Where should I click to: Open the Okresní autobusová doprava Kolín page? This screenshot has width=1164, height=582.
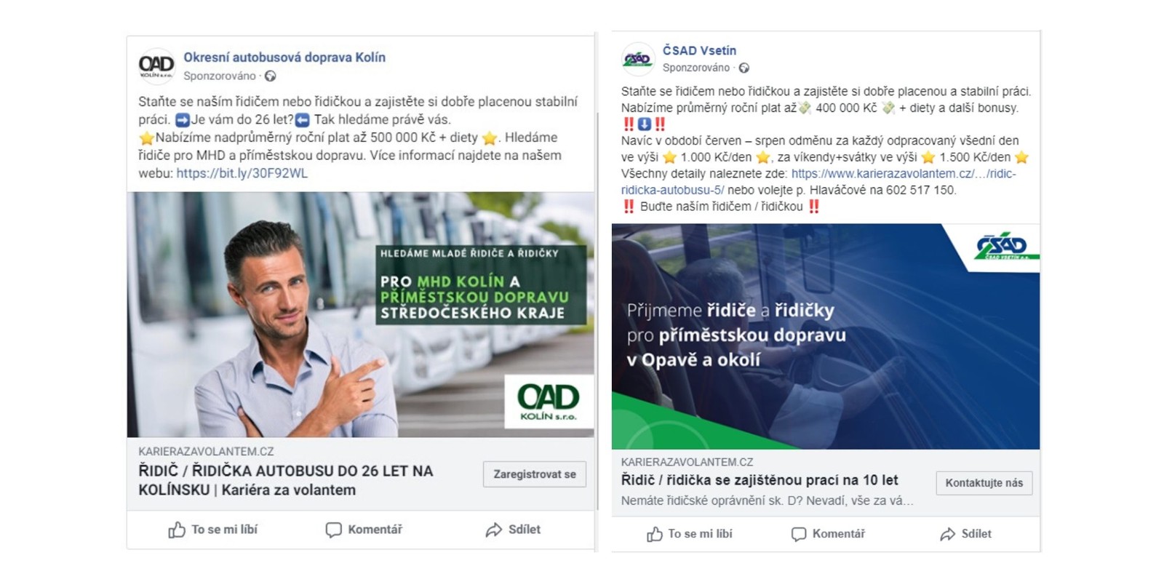point(284,57)
